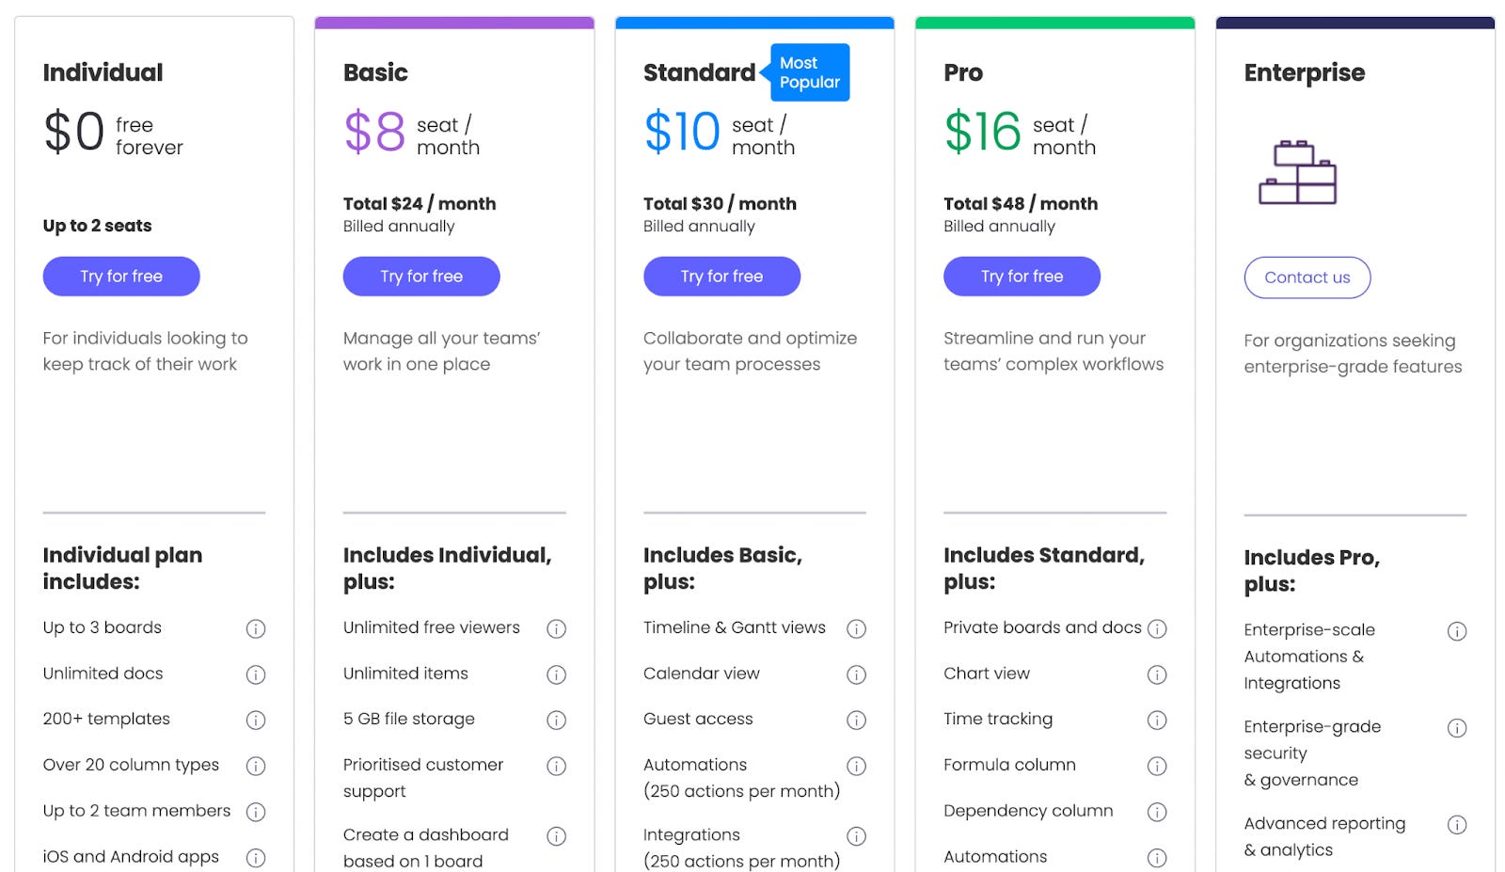The height and width of the screenshot is (872, 1505).
Task: Click info icon next to Time tracking
Action: (x=1157, y=720)
